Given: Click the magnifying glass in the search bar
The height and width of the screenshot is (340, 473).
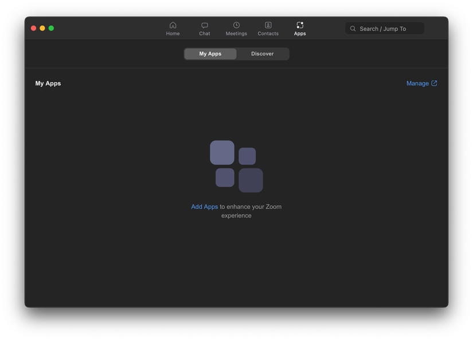Looking at the screenshot, I should pyautogui.click(x=353, y=28).
